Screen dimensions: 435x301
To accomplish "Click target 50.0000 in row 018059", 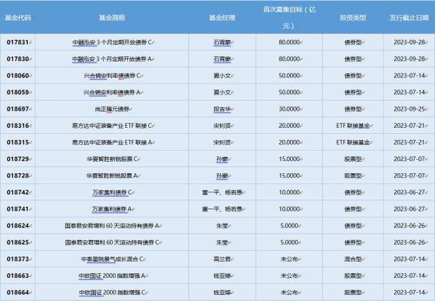I will pos(289,92).
